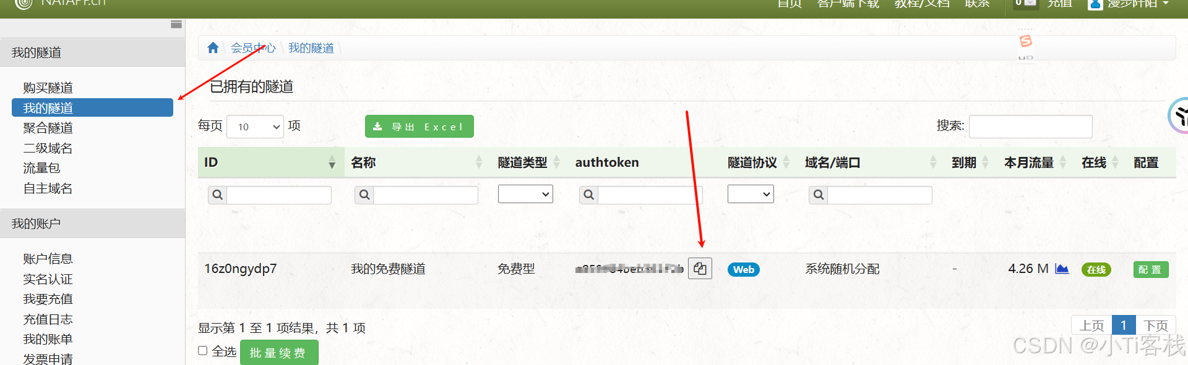Sort table by ID column arrow
The image size is (1188, 365).
tap(332, 162)
